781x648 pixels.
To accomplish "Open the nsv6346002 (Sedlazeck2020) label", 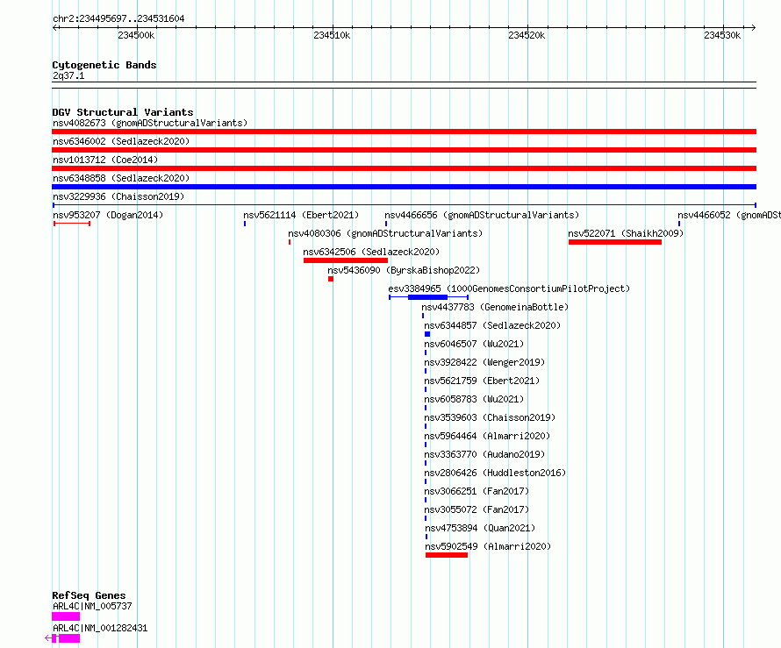I will [121, 141].
